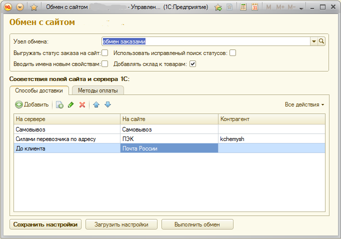Click the M memory button
341x239 pixels.
click(268, 7)
